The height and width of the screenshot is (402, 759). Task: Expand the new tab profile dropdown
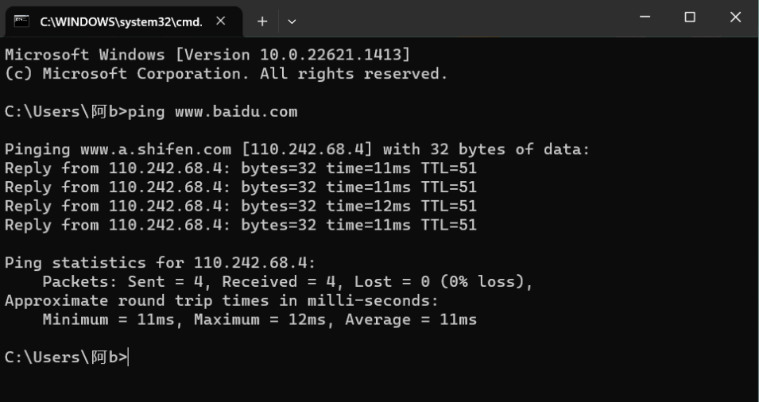tap(292, 21)
